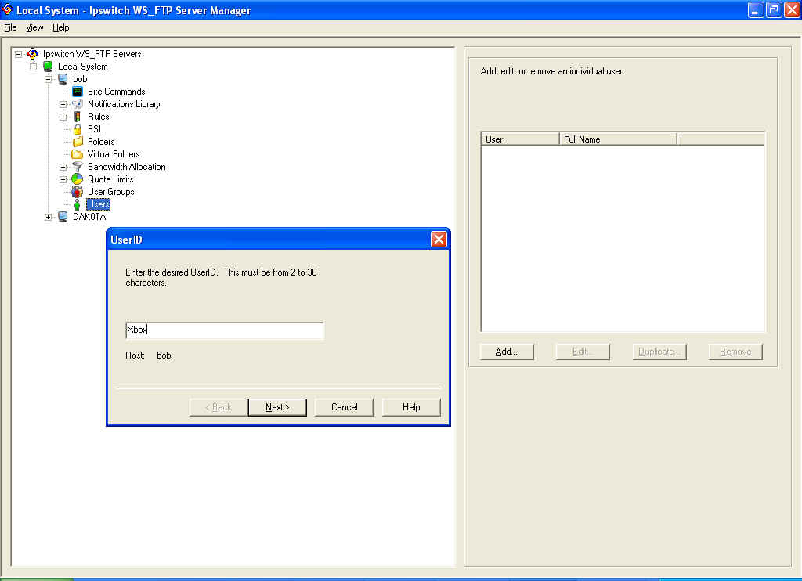Select the bob host label
This screenshot has height=581, width=802.
[81, 79]
